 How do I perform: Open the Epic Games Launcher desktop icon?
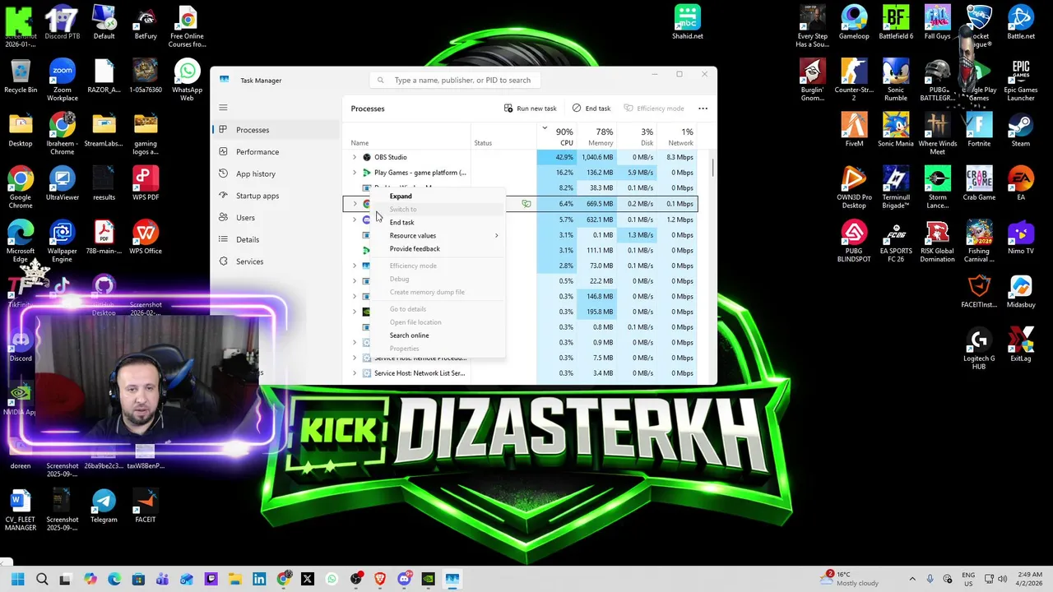[1021, 81]
